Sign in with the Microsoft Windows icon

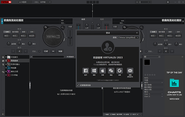[x=94, y=71]
